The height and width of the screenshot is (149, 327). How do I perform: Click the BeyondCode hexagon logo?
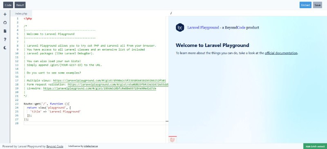(x=180, y=27)
